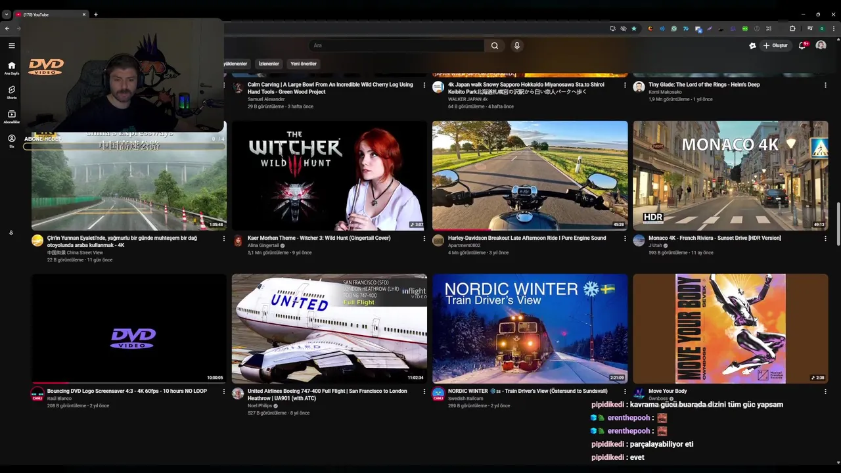Open the Siz (You) sidebar page

click(x=11, y=141)
